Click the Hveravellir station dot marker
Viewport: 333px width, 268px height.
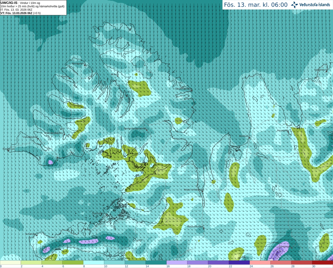292,248
